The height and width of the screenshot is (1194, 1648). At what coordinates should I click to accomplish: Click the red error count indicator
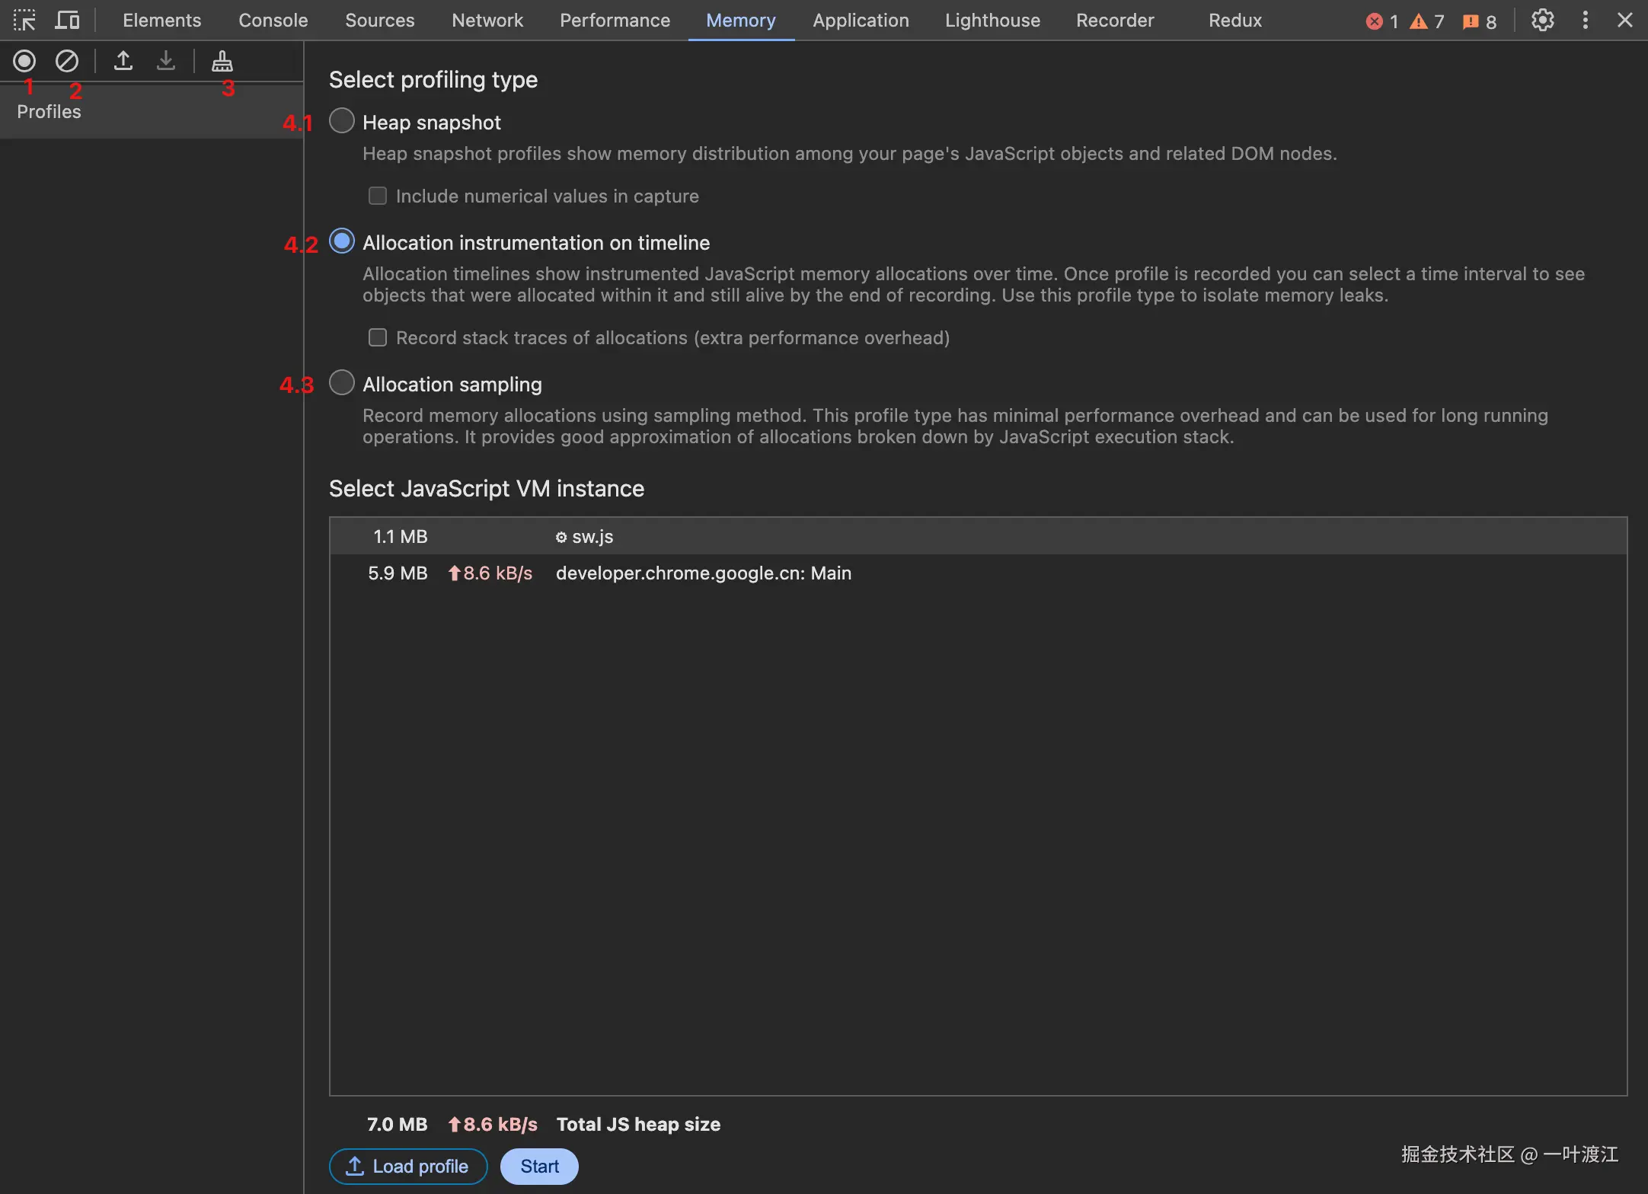coord(1381,21)
